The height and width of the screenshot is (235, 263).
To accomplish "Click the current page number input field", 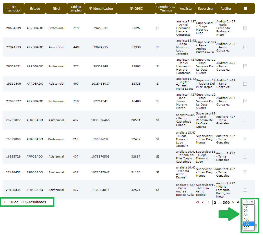I will tap(209, 203).
